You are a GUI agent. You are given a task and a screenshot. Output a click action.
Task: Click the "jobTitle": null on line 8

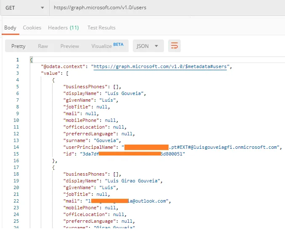pos(87,107)
